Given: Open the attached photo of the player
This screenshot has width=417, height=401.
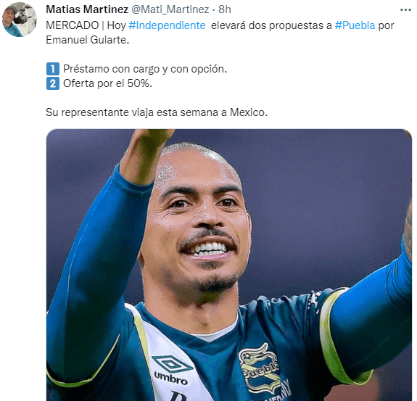Looking at the screenshot, I should point(229,265).
